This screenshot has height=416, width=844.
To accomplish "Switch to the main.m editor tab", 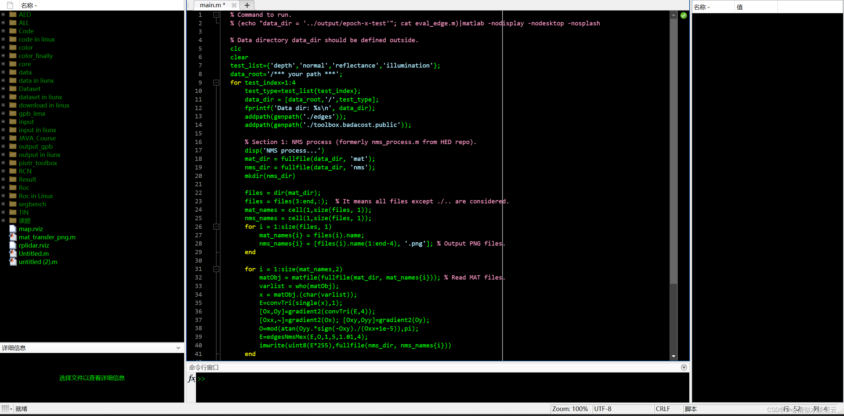I will click(x=212, y=5).
